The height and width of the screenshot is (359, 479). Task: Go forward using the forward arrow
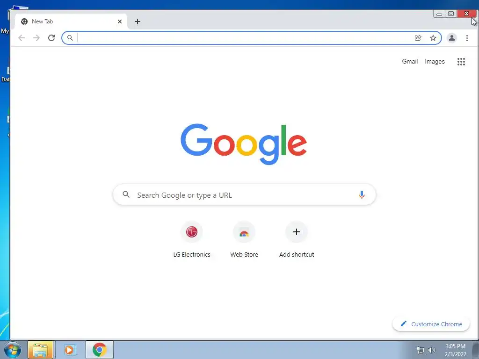tap(36, 38)
